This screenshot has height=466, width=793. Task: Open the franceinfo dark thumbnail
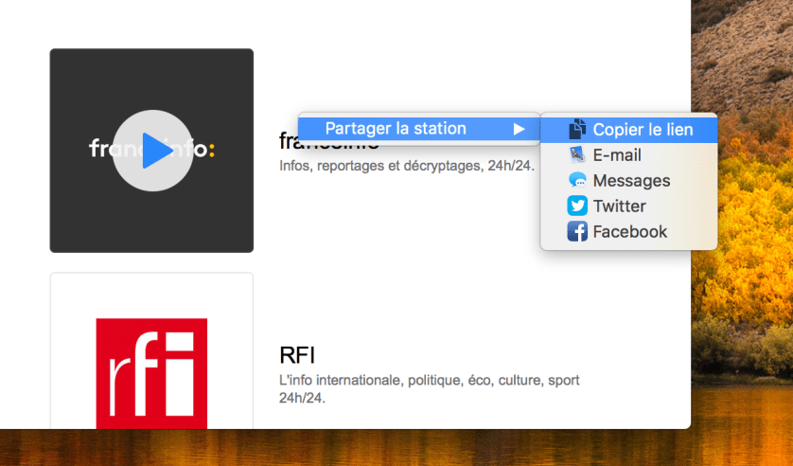(x=151, y=151)
